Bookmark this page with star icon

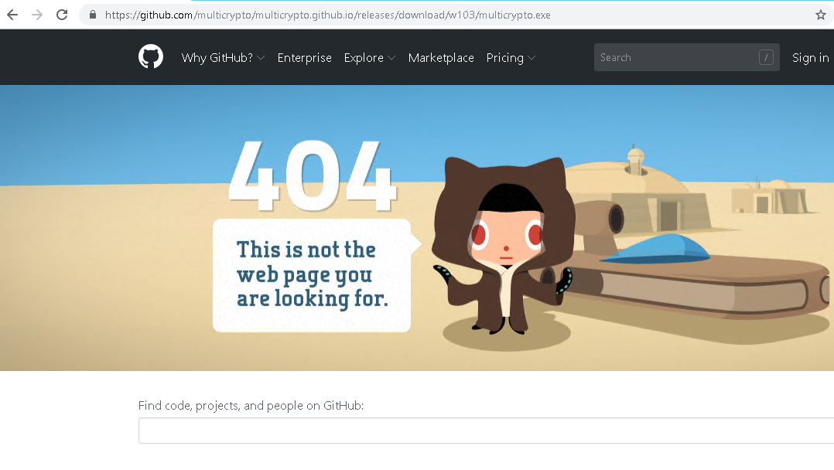pyautogui.click(x=821, y=15)
